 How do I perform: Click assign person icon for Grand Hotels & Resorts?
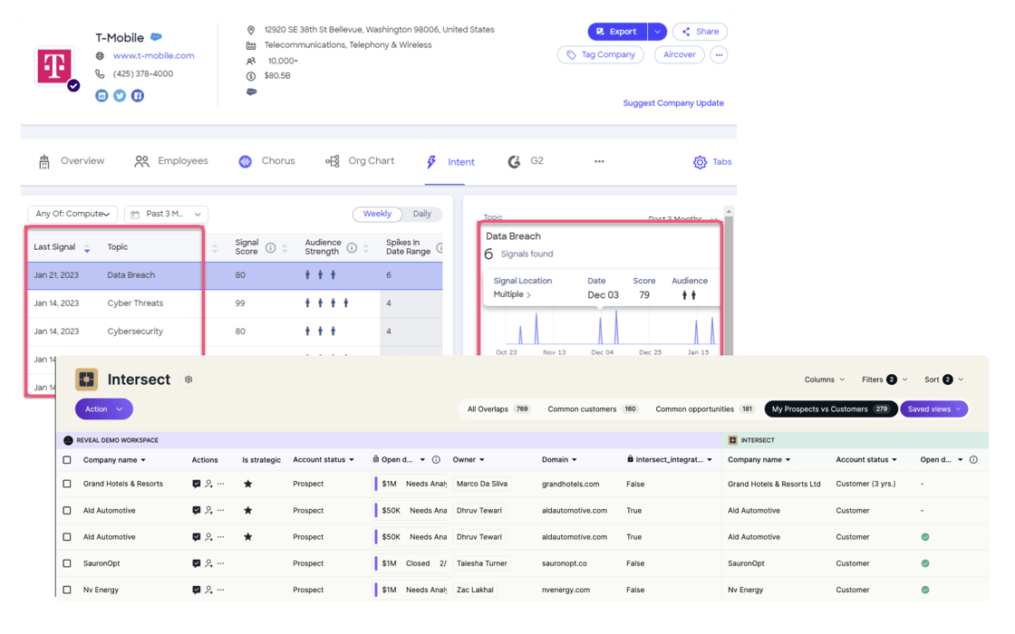pos(208,484)
